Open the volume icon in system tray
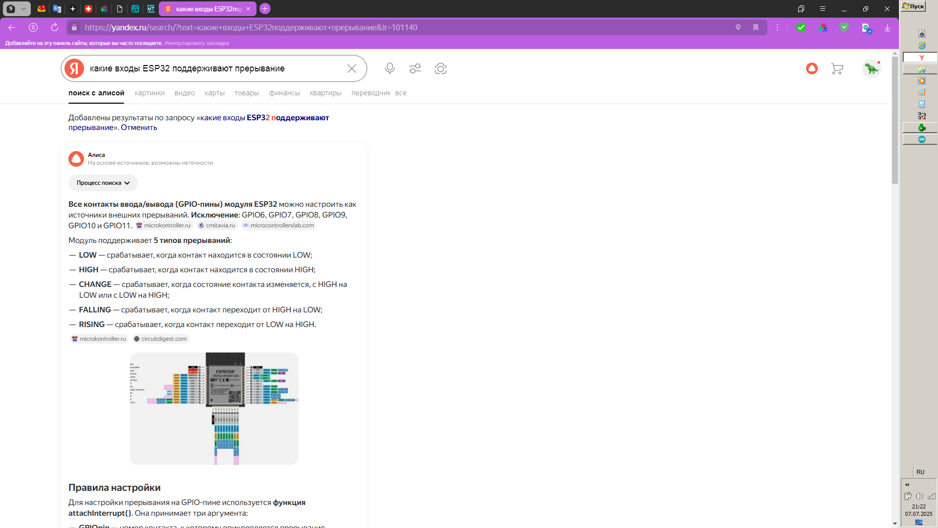938x528 pixels. click(x=919, y=496)
